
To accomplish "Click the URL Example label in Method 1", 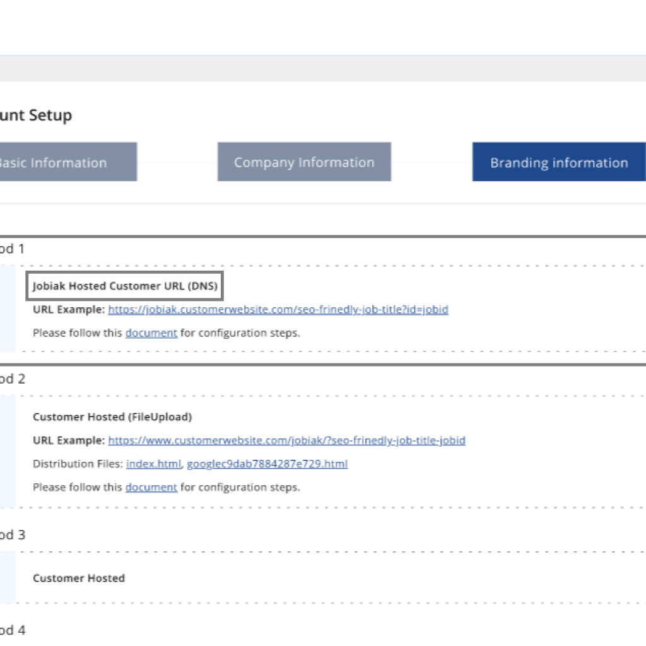I will [x=69, y=309].
